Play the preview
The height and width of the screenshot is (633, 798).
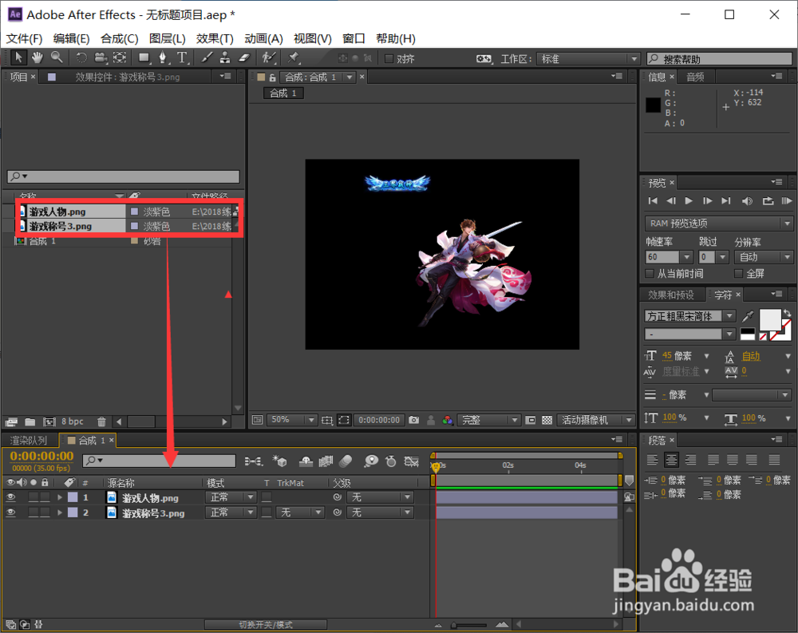689,200
